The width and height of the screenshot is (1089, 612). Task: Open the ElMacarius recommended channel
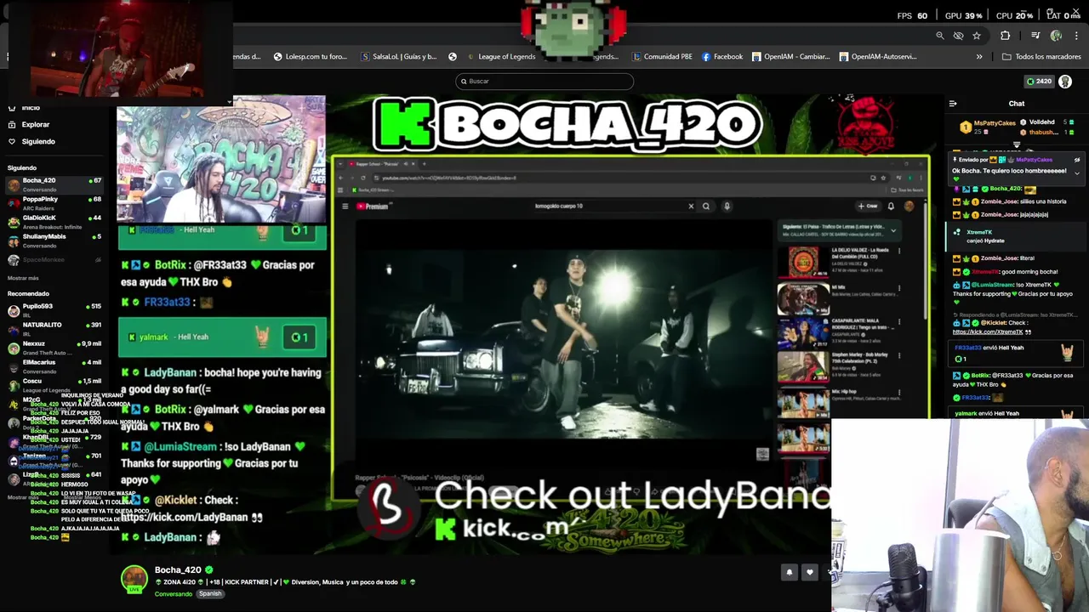[54, 366]
